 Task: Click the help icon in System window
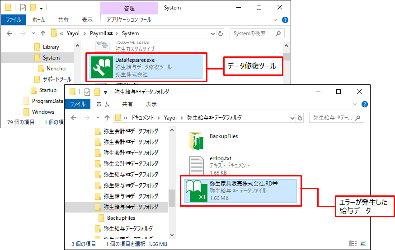click(x=285, y=20)
